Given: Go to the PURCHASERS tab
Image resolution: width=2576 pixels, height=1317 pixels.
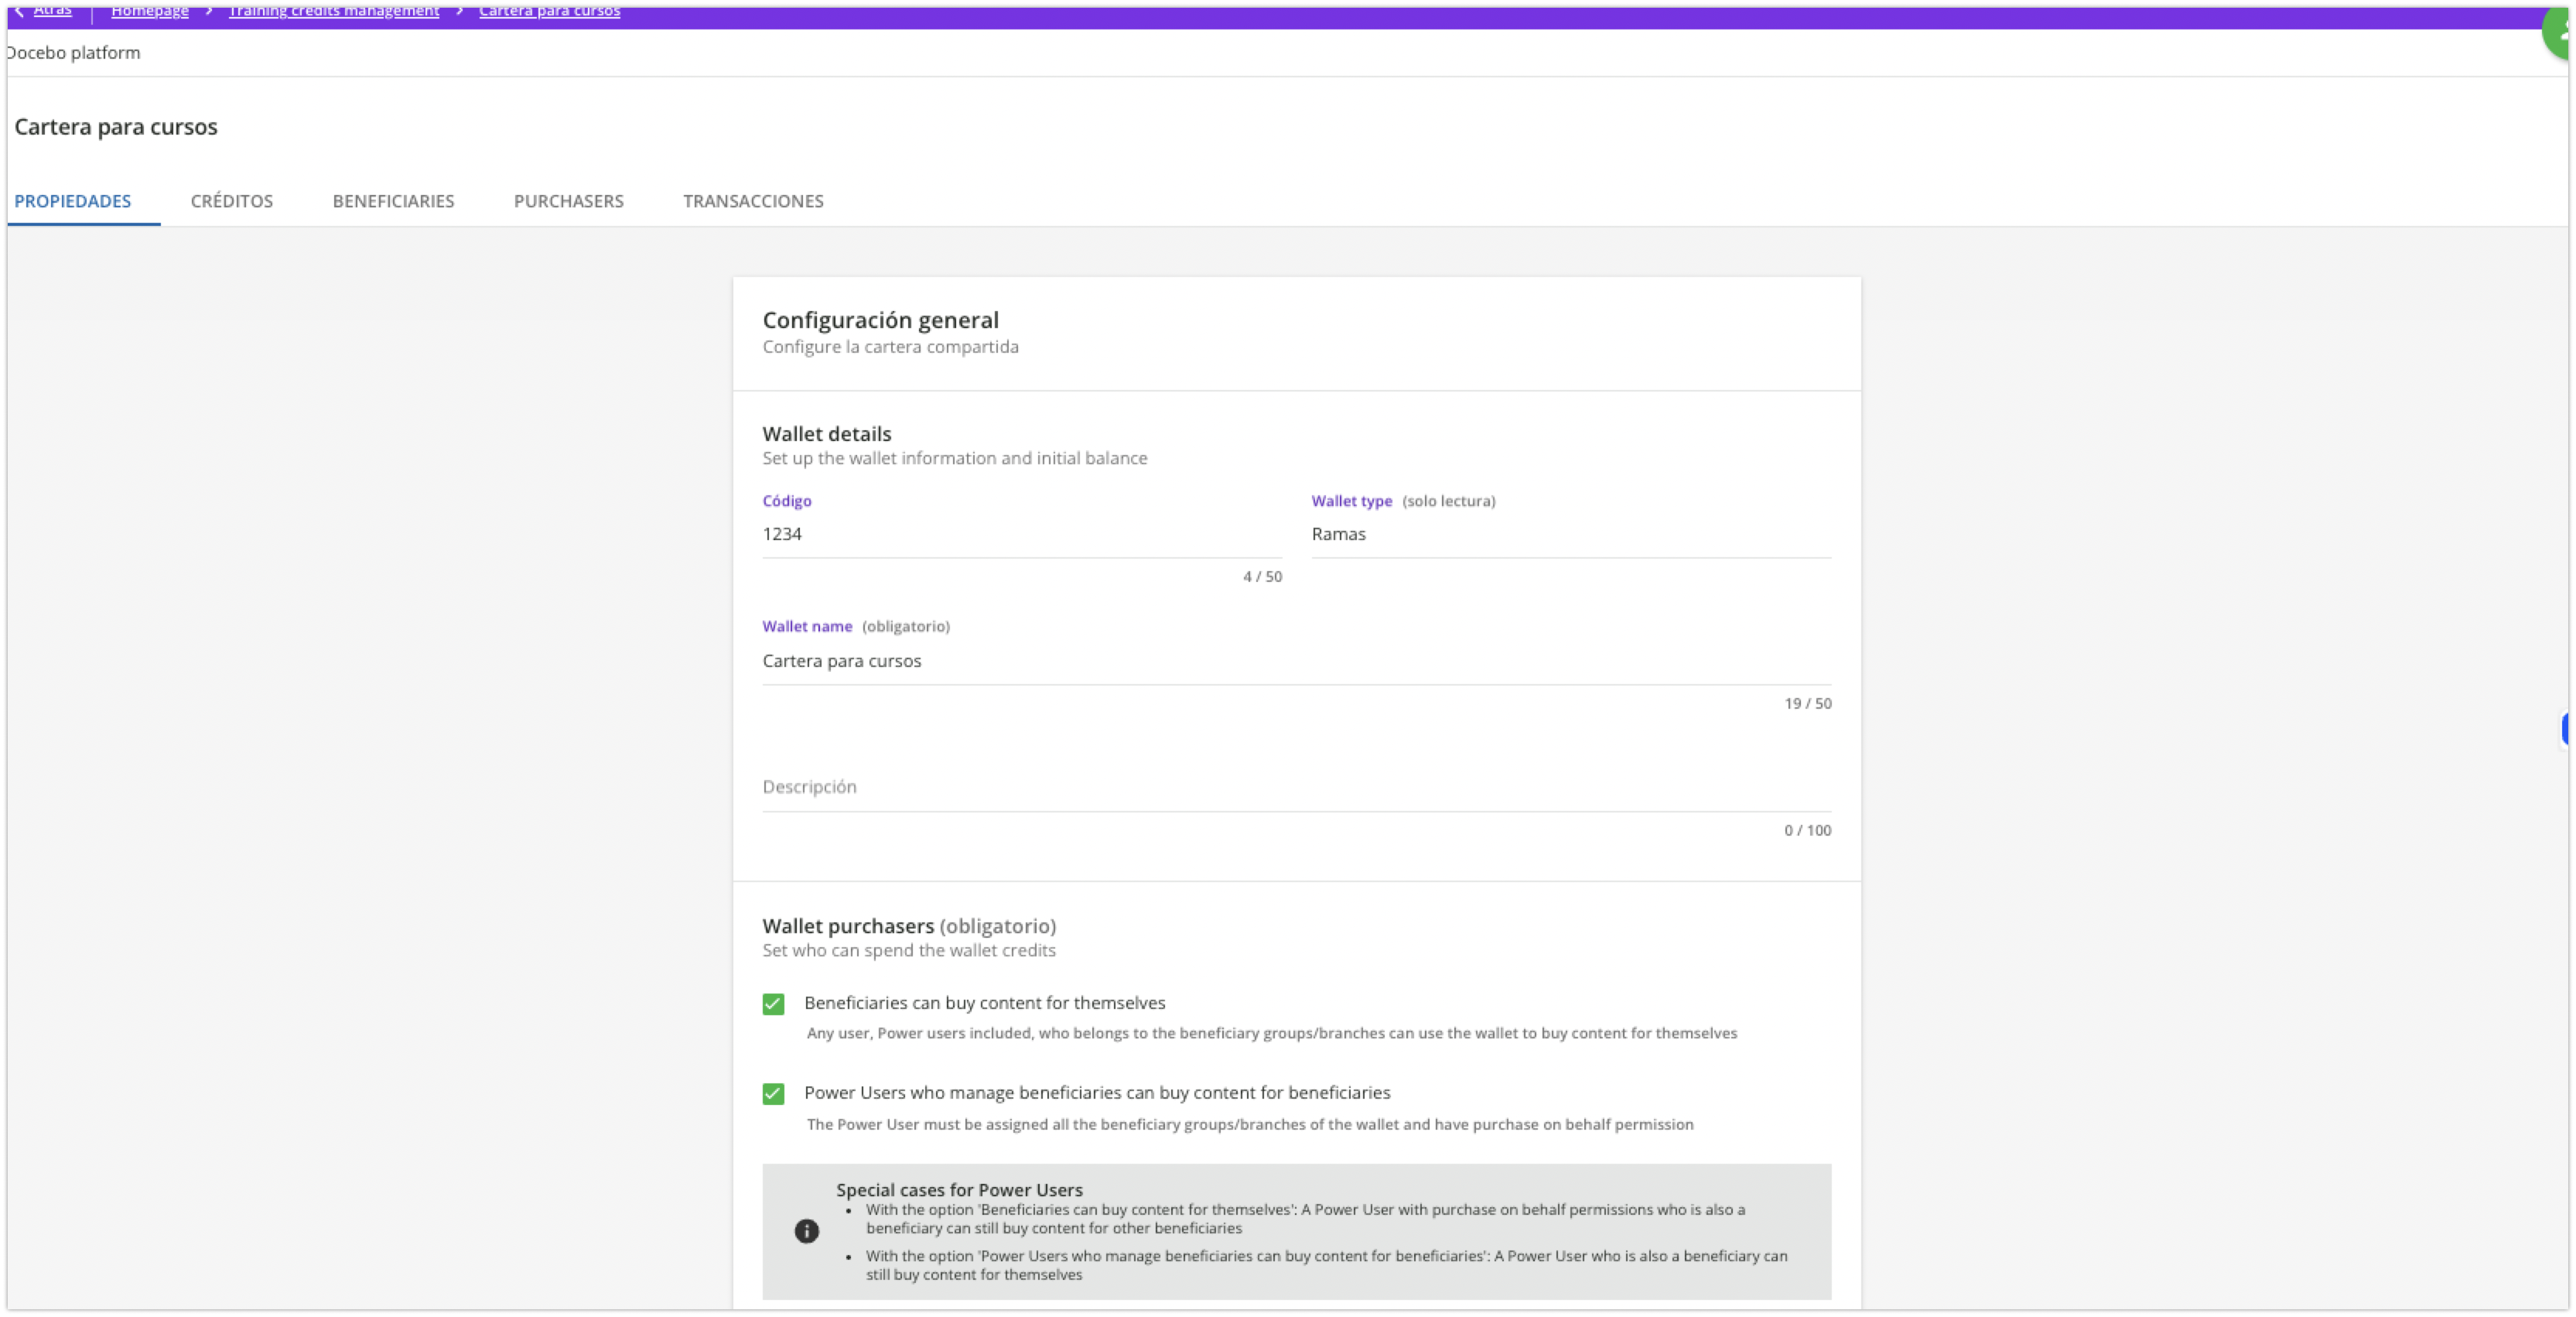Looking at the screenshot, I should pos(568,201).
